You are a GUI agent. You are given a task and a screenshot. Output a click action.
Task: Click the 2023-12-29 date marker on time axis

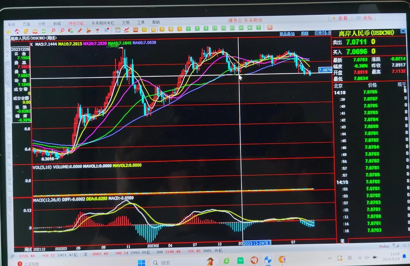(x=257, y=243)
